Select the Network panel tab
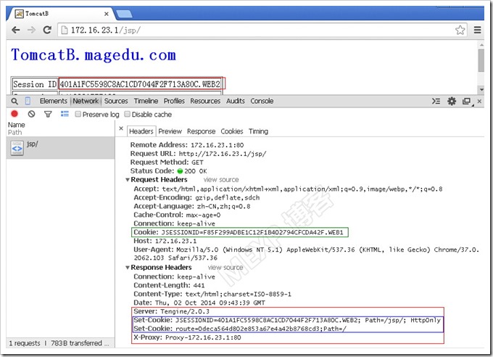Image resolution: width=493 pixels, height=357 pixels. click(x=86, y=101)
